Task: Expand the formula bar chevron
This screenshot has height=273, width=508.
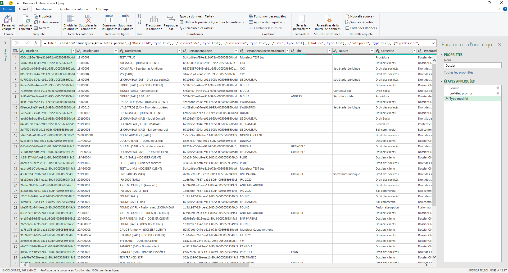Action: pos(433,43)
